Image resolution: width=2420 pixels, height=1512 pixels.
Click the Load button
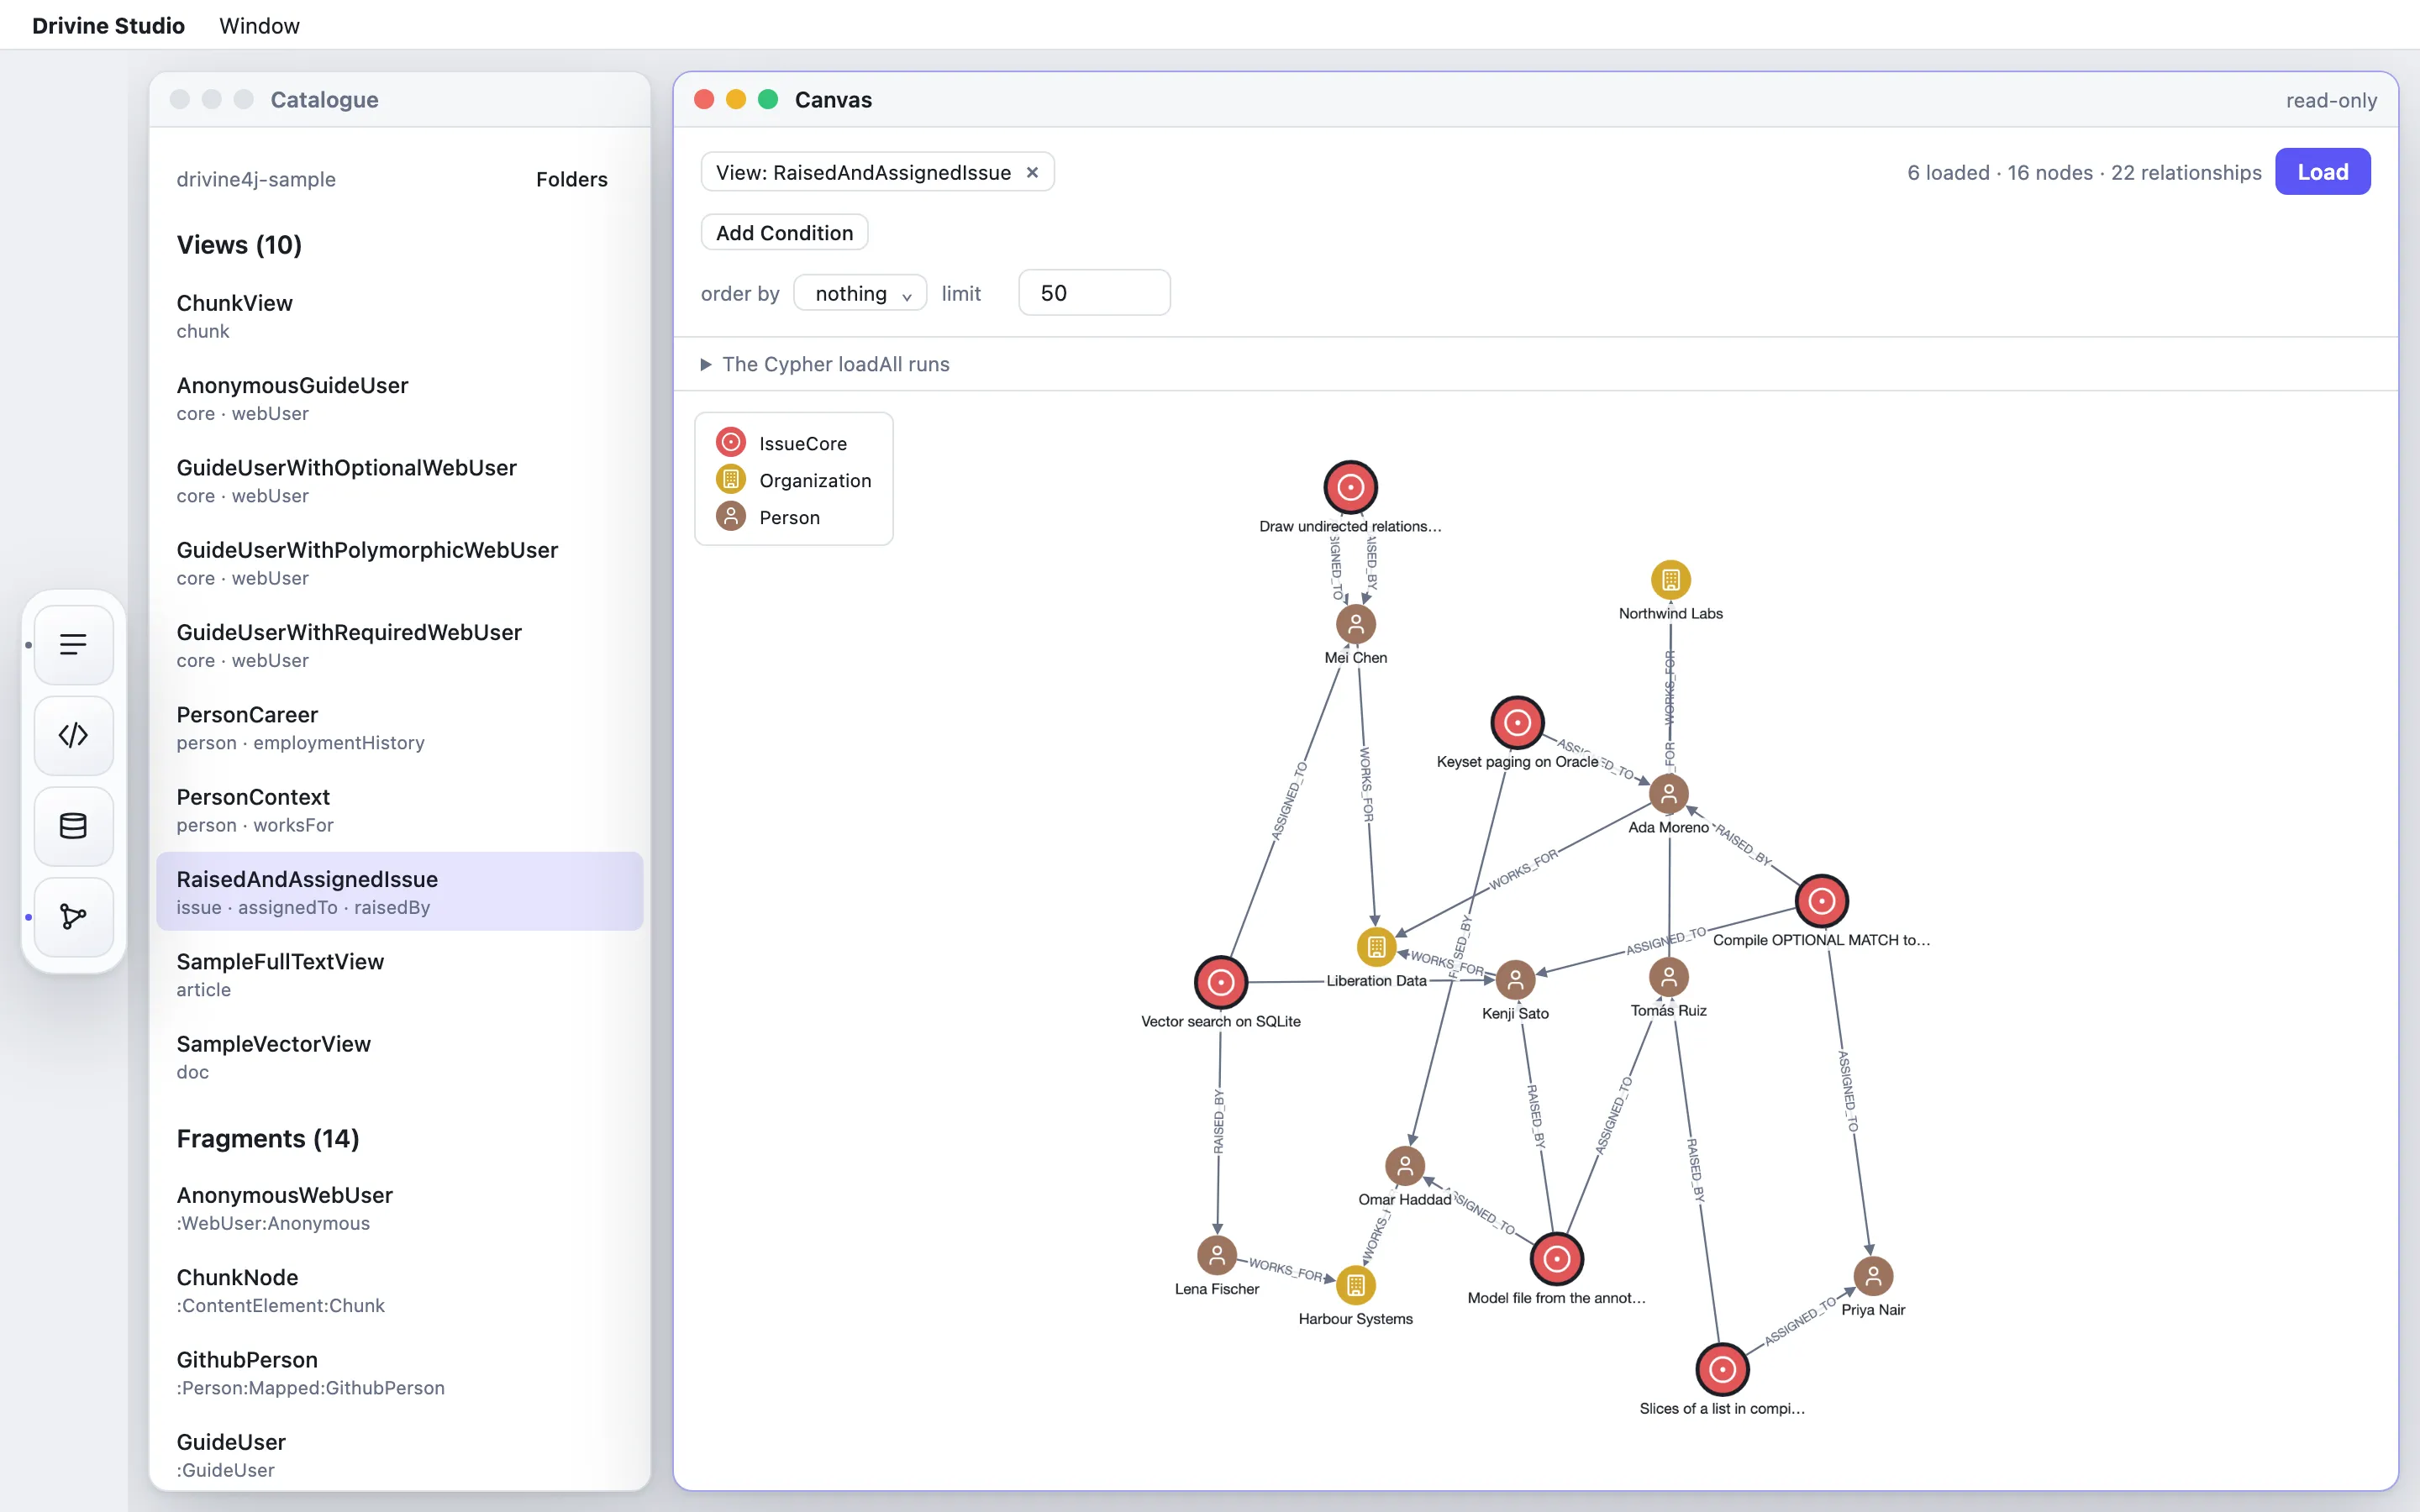pyautogui.click(x=2322, y=172)
